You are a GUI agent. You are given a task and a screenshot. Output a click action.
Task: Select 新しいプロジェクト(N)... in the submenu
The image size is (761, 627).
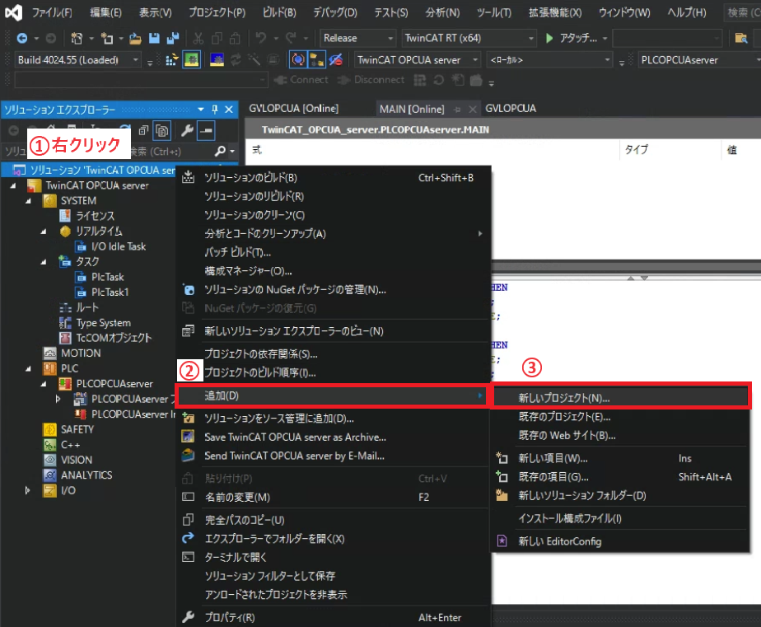tap(621, 398)
